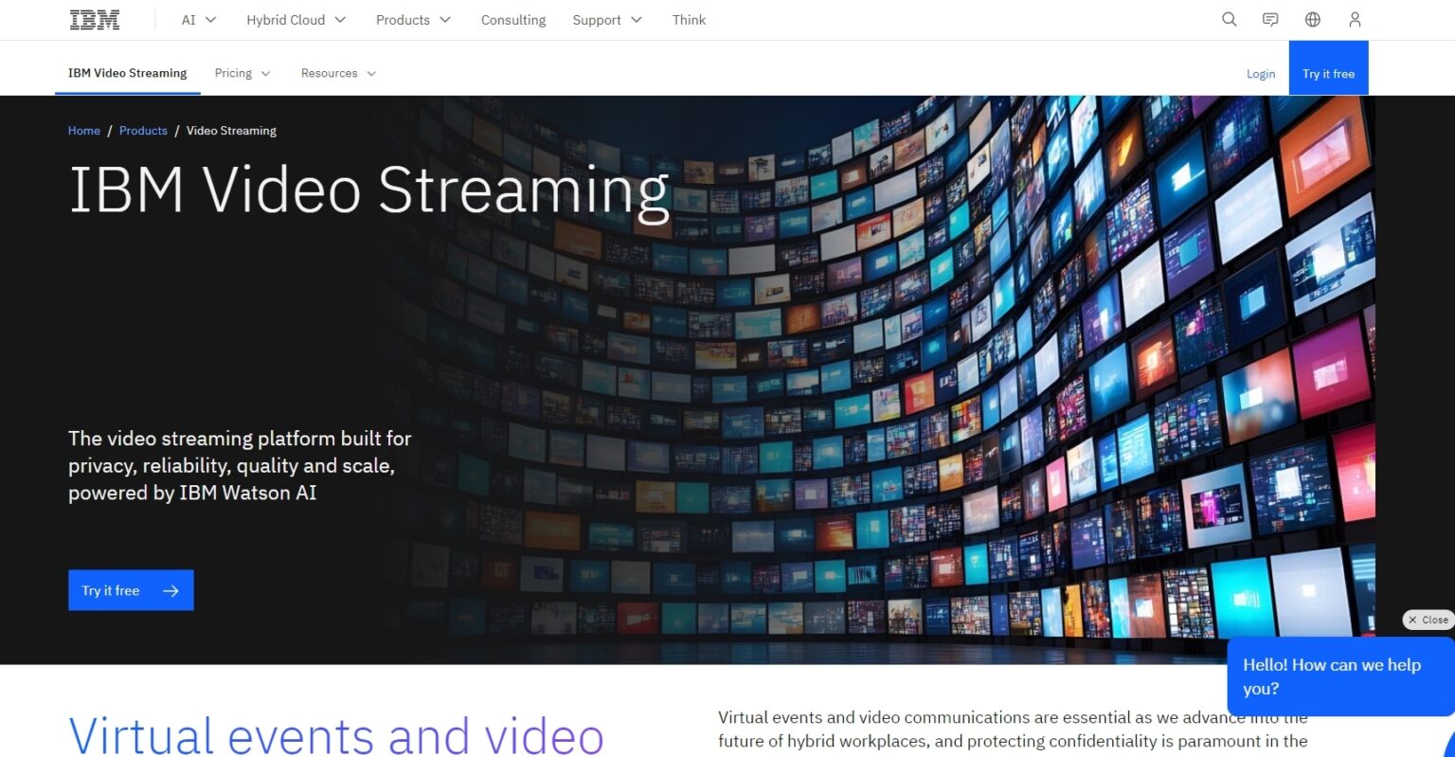This screenshot has width=1455, height=757.
Task: Select the Think menu item
Action: pos(689,19)
